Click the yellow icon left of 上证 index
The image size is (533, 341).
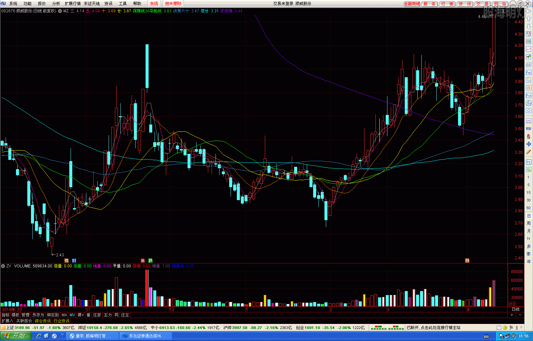coord(3,328)
